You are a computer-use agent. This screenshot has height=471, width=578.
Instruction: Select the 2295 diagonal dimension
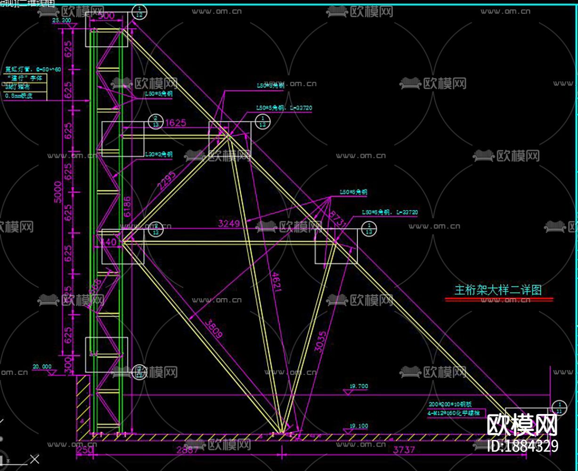(x=167, y=181)
